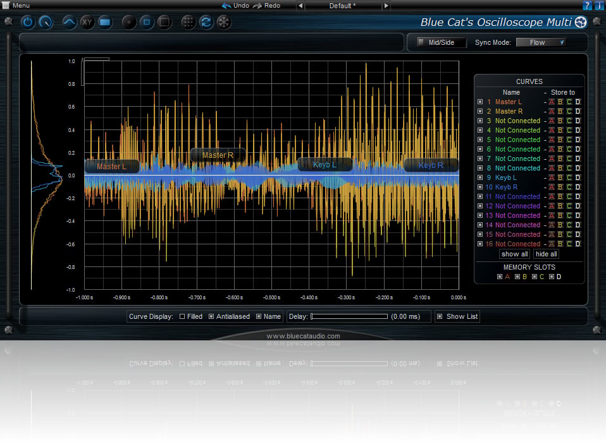Click the Undo arrow icon
This screenshot has height=442, width=606.
(226, 6)
